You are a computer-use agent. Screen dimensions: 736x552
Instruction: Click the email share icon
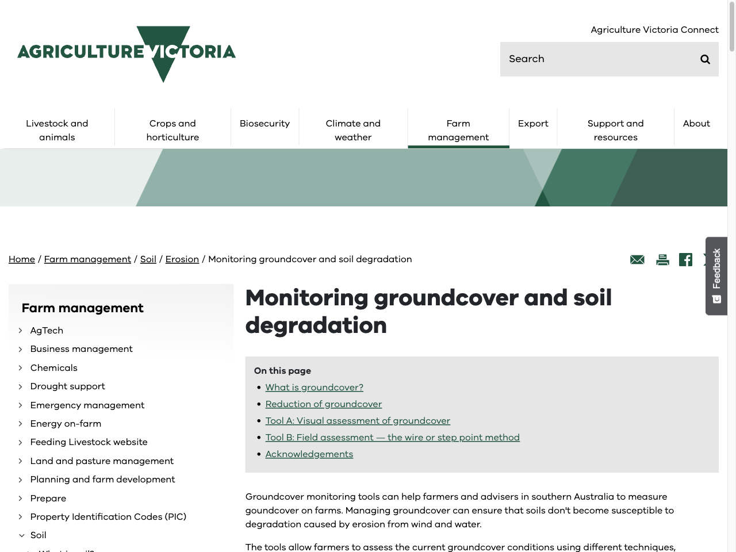tap(637, 259)
